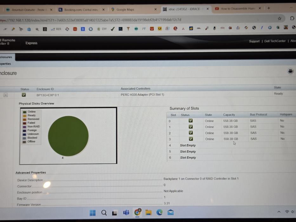
Task: Open the blue D bookmark icon
Action: pyautogui.click(x=83, y=29)
